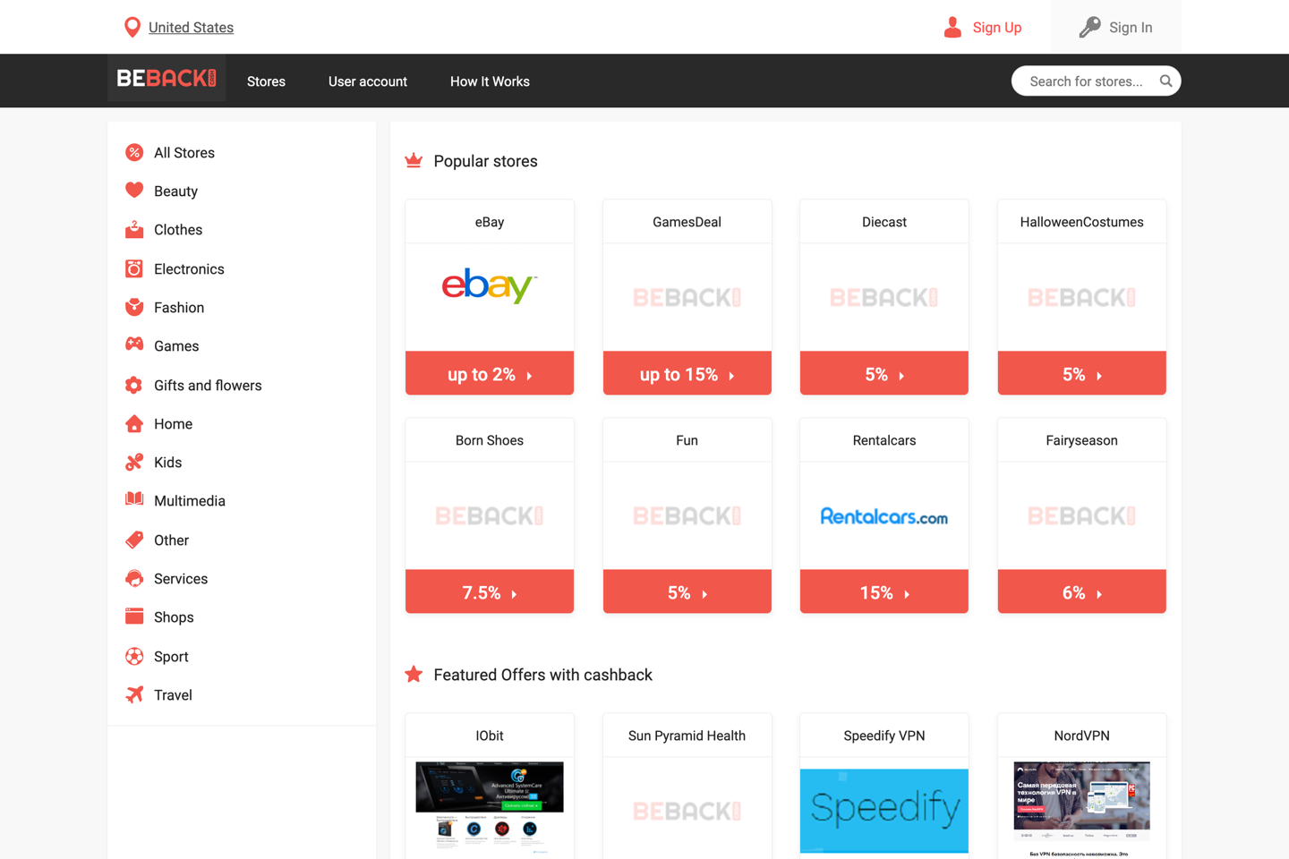Click the Rentalcars.com logo thumbnail

pyautogui.click(x=884, y=516)
